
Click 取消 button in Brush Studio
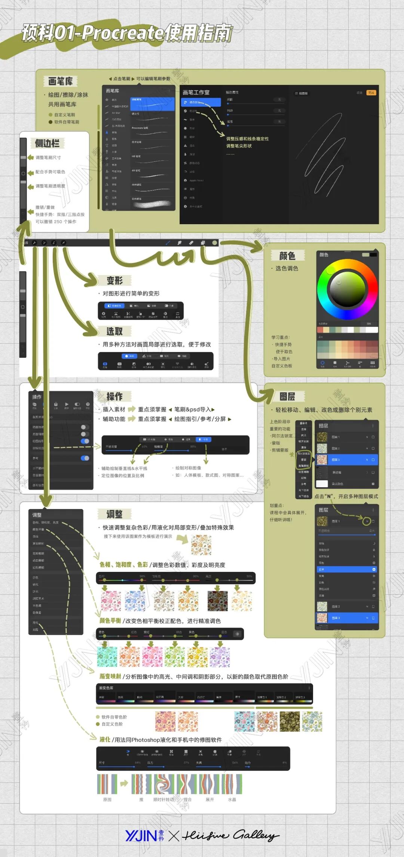click(x=359, y=93)
